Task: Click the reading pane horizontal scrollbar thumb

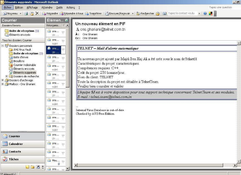Action: click(x=150, y=165)
